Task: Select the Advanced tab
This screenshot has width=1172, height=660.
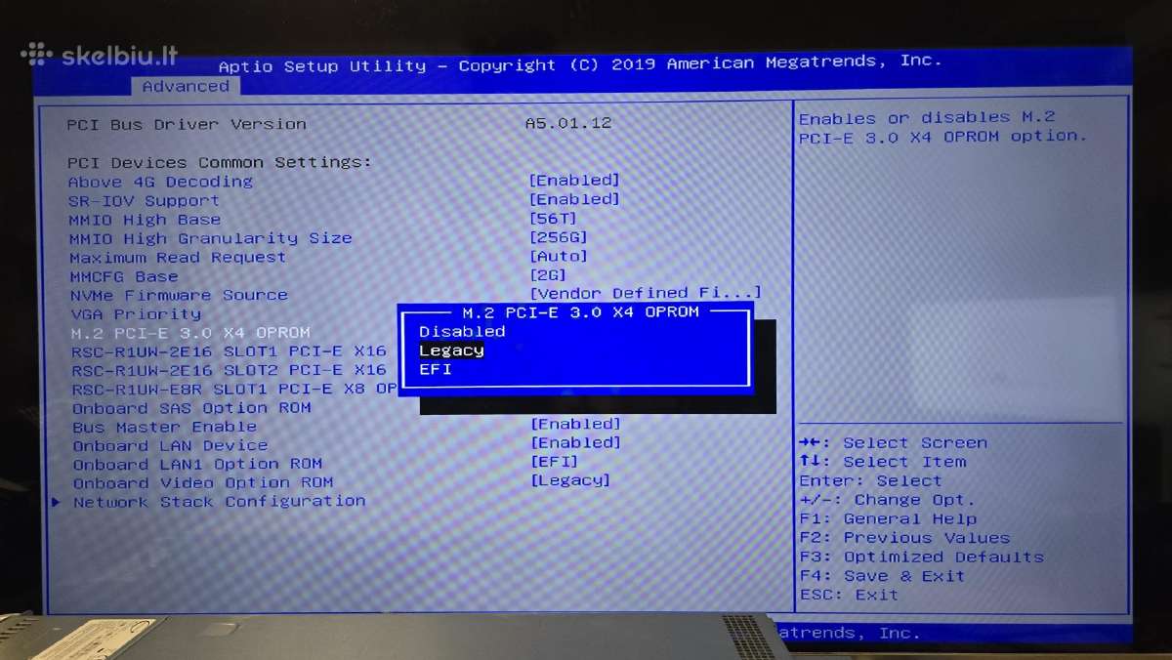Action: [186, 86]
